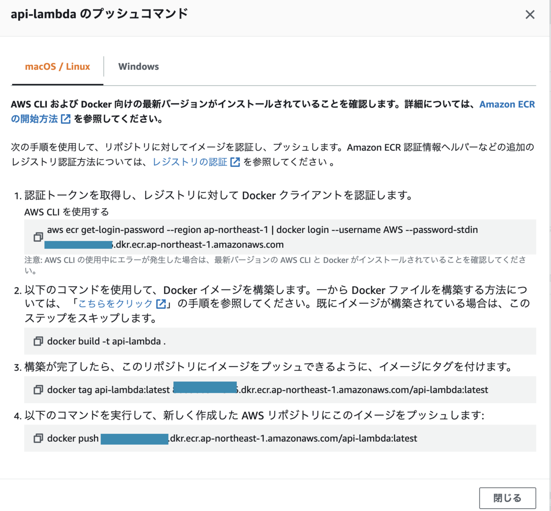Viewport: 551px width, 511px height.
Task: Switch to the Windows tab
Action: click(x=139, y=67)
